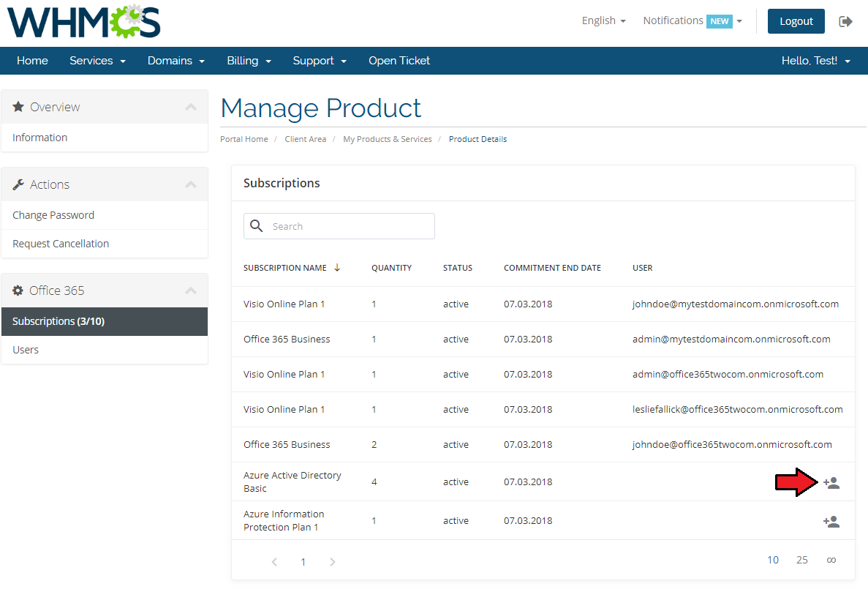Open Users in Office 365 sidebar

(105, 350)
